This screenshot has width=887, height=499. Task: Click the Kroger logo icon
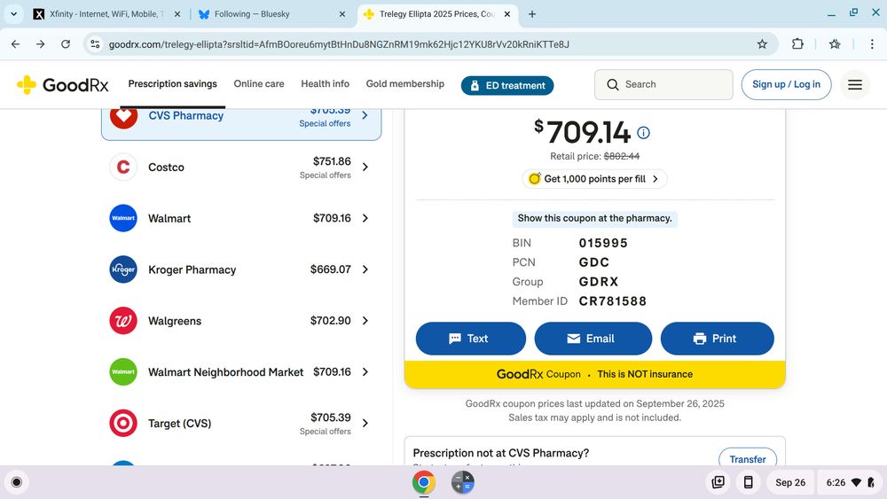click(x=123, y=269)
